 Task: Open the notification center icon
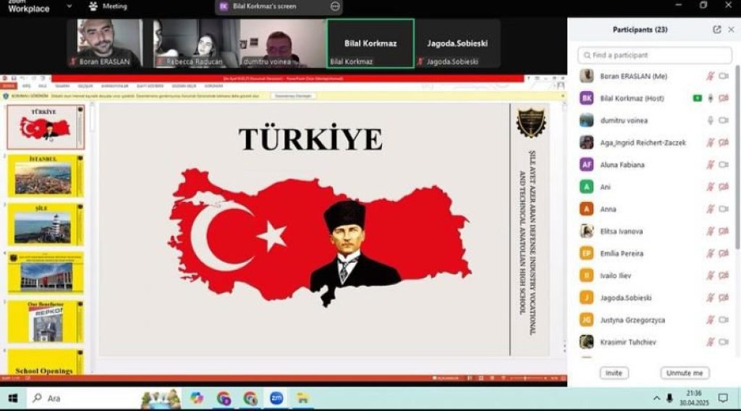point(722,398)
